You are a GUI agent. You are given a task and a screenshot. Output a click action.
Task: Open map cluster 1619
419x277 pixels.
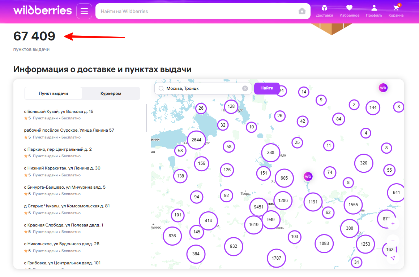(253, 225)
